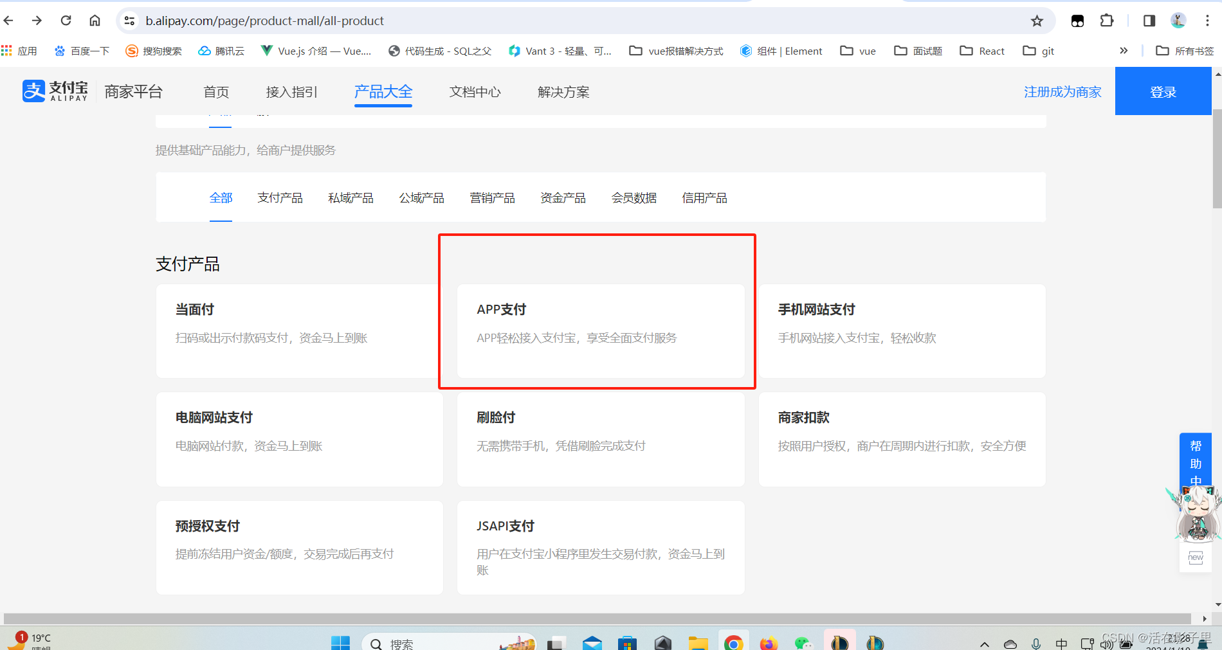Click the Alipay 支付宝 logo
The image size is (1222, 650).
(x=55, y=91)
